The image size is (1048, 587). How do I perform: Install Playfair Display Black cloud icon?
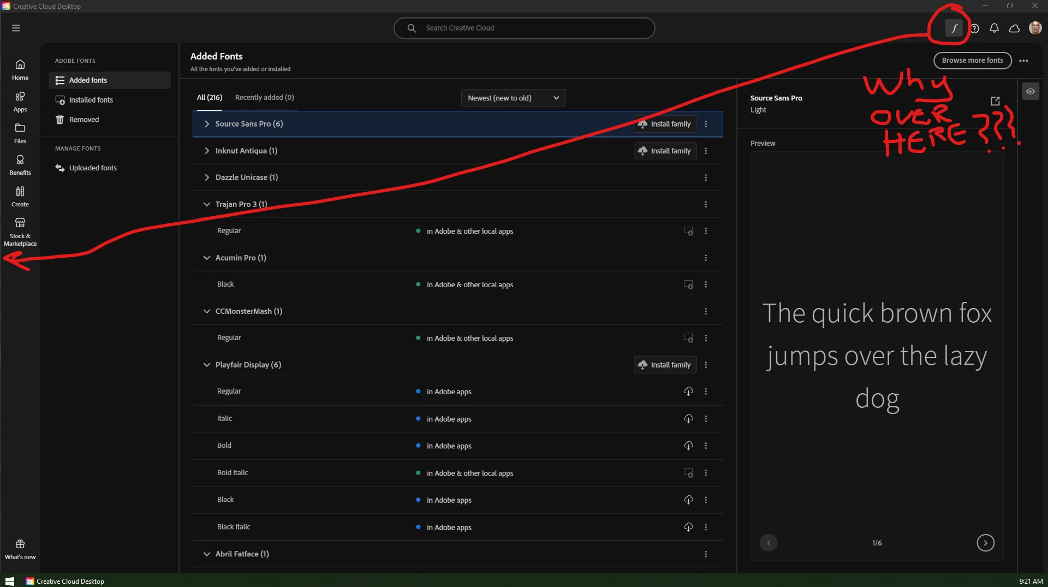click(x=688, y=500)
